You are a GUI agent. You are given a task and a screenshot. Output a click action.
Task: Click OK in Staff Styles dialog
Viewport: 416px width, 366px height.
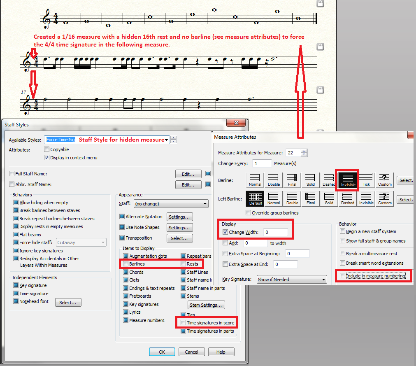pyautogui.click(x=162, y=352)
